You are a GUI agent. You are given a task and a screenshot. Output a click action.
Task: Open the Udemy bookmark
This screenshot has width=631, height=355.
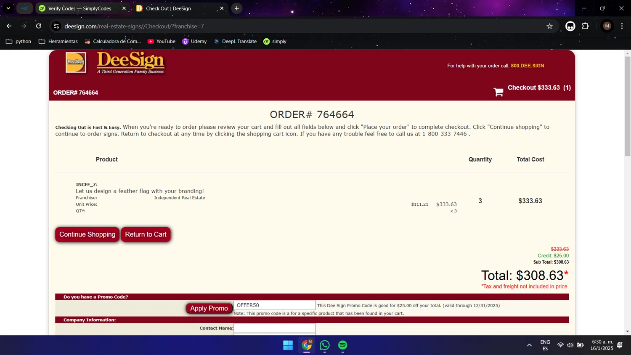pyautogui.click(x=194, y=41)
